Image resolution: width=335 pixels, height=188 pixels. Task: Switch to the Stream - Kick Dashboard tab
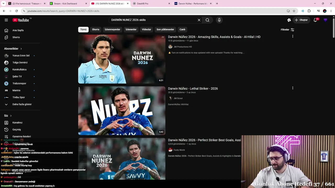tap(69, 4)
